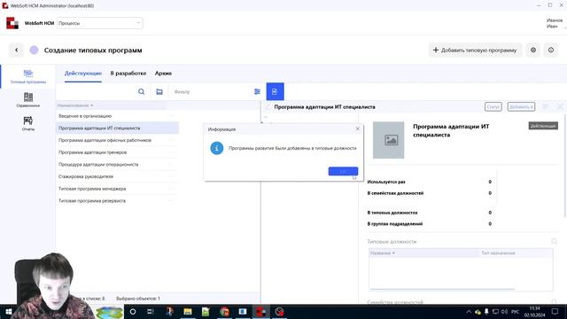Confirm the Информация dialog with OK
Screen dimensions: 567x319
coord(343,171)
